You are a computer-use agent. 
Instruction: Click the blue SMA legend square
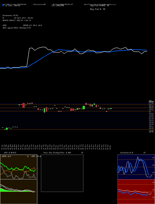pyautogui.click(x=3, y=5)
